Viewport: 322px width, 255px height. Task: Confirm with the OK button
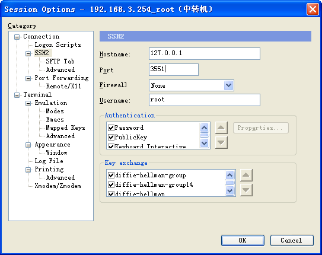(x=243, y=240)
